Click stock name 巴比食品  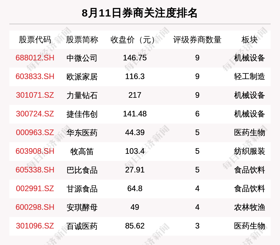(82, 170)
